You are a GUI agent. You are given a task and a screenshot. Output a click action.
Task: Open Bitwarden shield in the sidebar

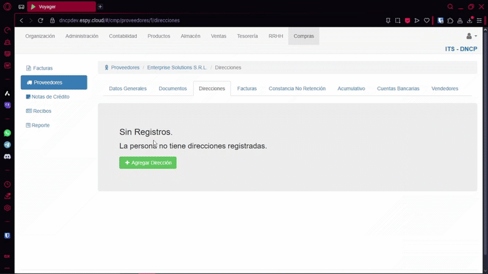(7, 236)
